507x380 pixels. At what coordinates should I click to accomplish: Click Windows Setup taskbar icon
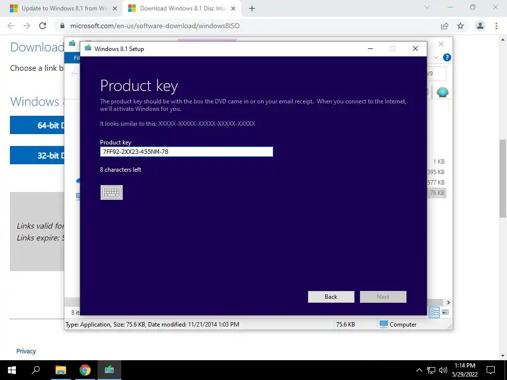tap(109, 370)
